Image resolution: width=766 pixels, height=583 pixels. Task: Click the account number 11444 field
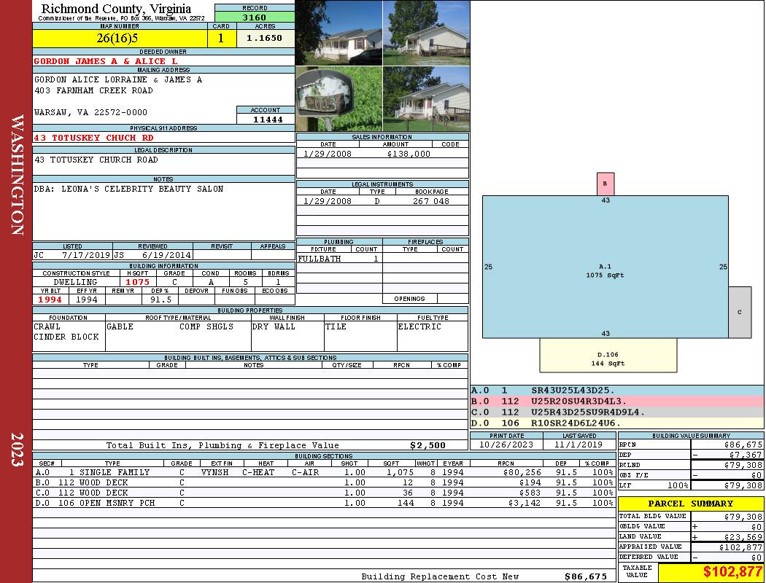pos(266,120)
